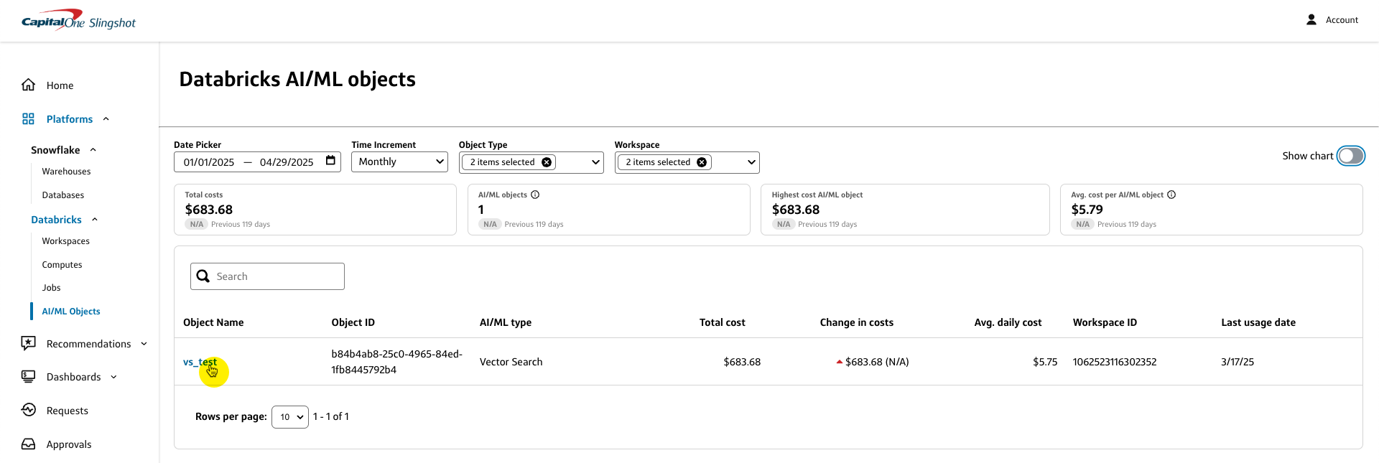Sort by Workspace ID column header
Viewport: 1379px width, 463px height.
pyautogui.click(x=1105, y=322)
